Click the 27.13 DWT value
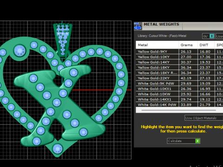Image resolution: width=223 pixels, height=167 pixels. point(205,78)
